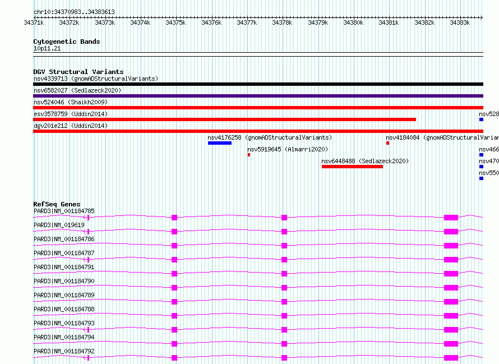Open the esv3578759 (Uddin2014) label

71,114
